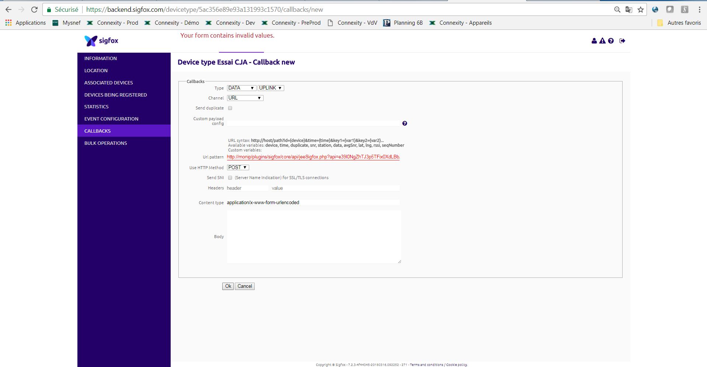Screen dimensions: 707x367
Task: Open the Autres favoris folder
Action: pos(679,23)
